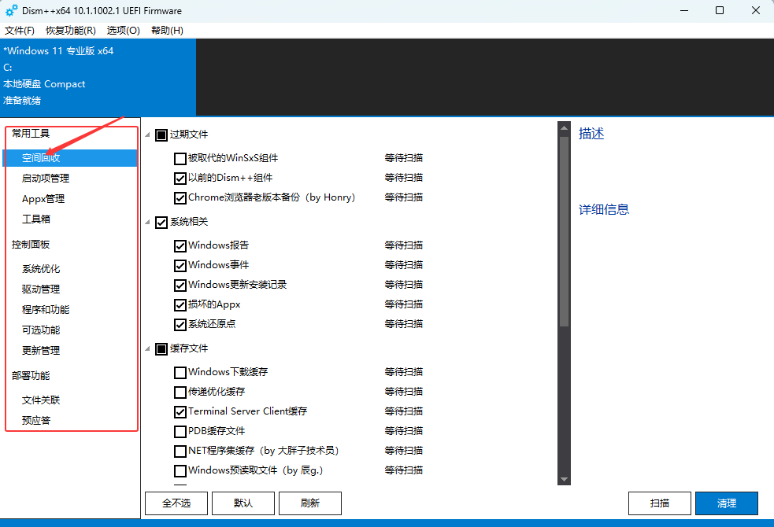
Task: Click the 默认 button
Action: coord(243,503)
